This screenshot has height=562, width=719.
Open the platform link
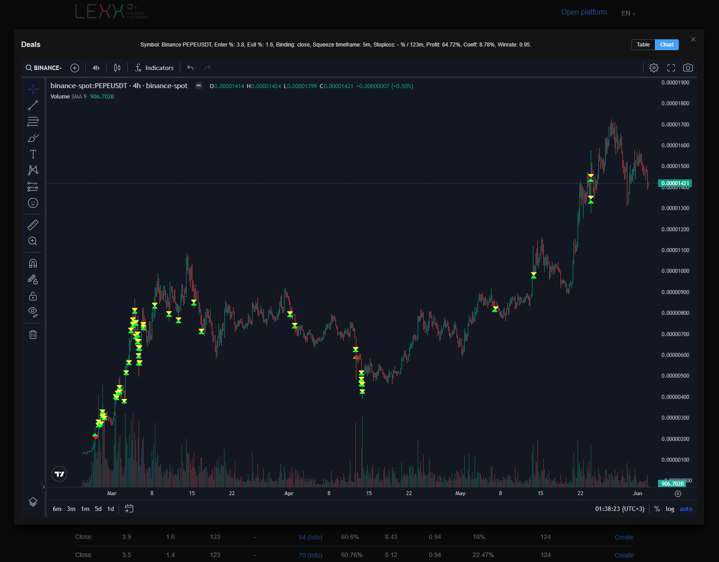pos(584,12)
